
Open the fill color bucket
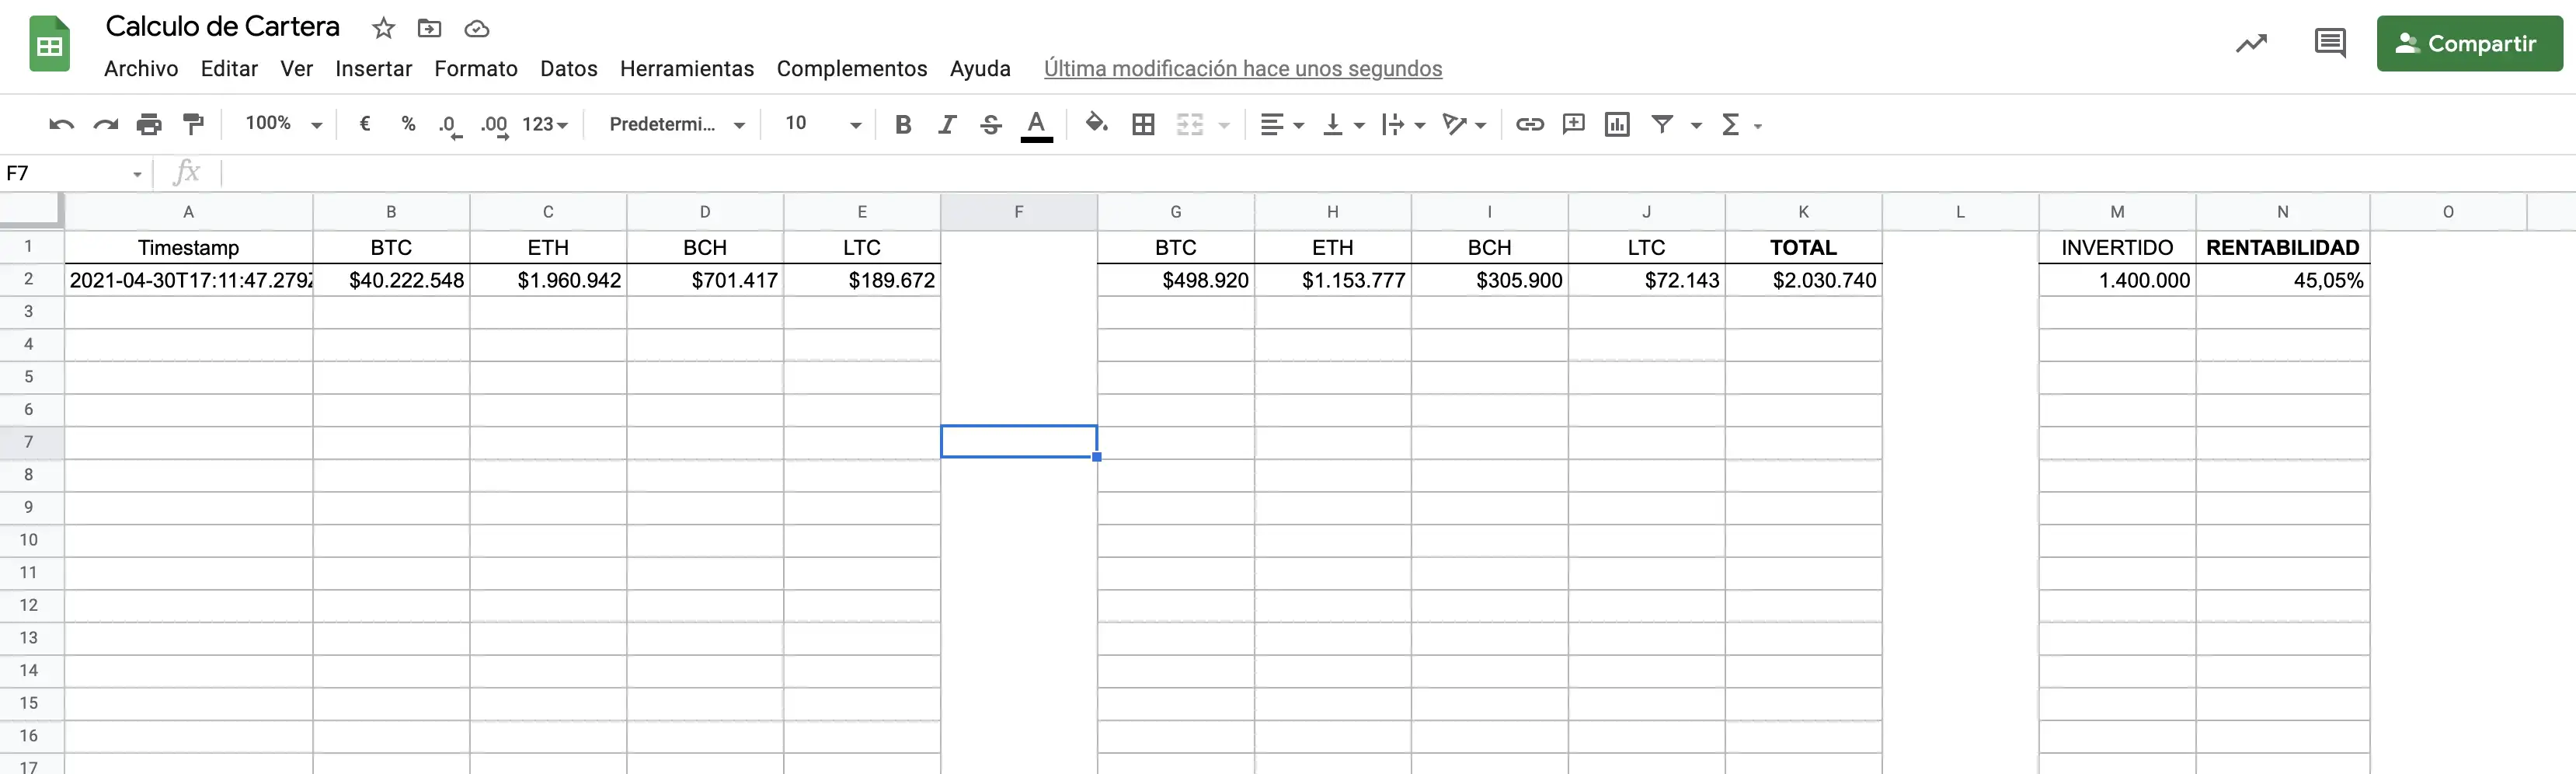tap(1097, 123)
